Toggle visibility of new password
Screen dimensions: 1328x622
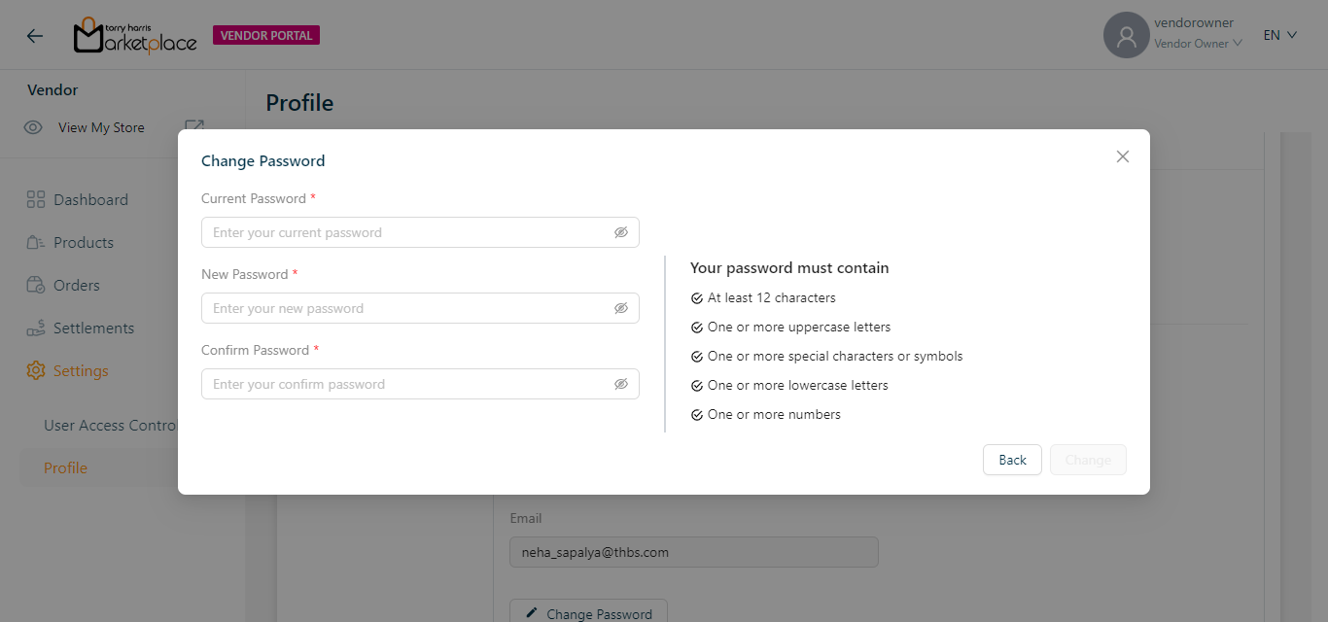tap(621, 308)
